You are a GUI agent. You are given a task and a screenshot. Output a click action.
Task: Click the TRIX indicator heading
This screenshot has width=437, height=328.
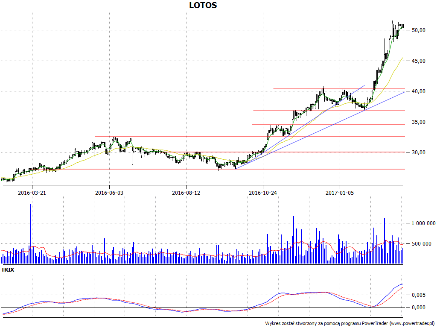point(8,270)
